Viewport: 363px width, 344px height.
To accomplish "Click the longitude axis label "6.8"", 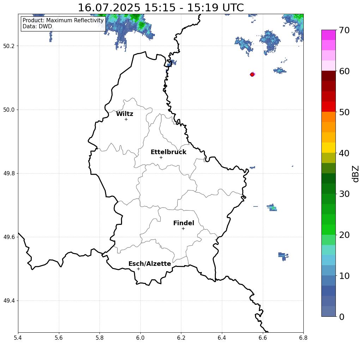I will click(x=303, y=338).
